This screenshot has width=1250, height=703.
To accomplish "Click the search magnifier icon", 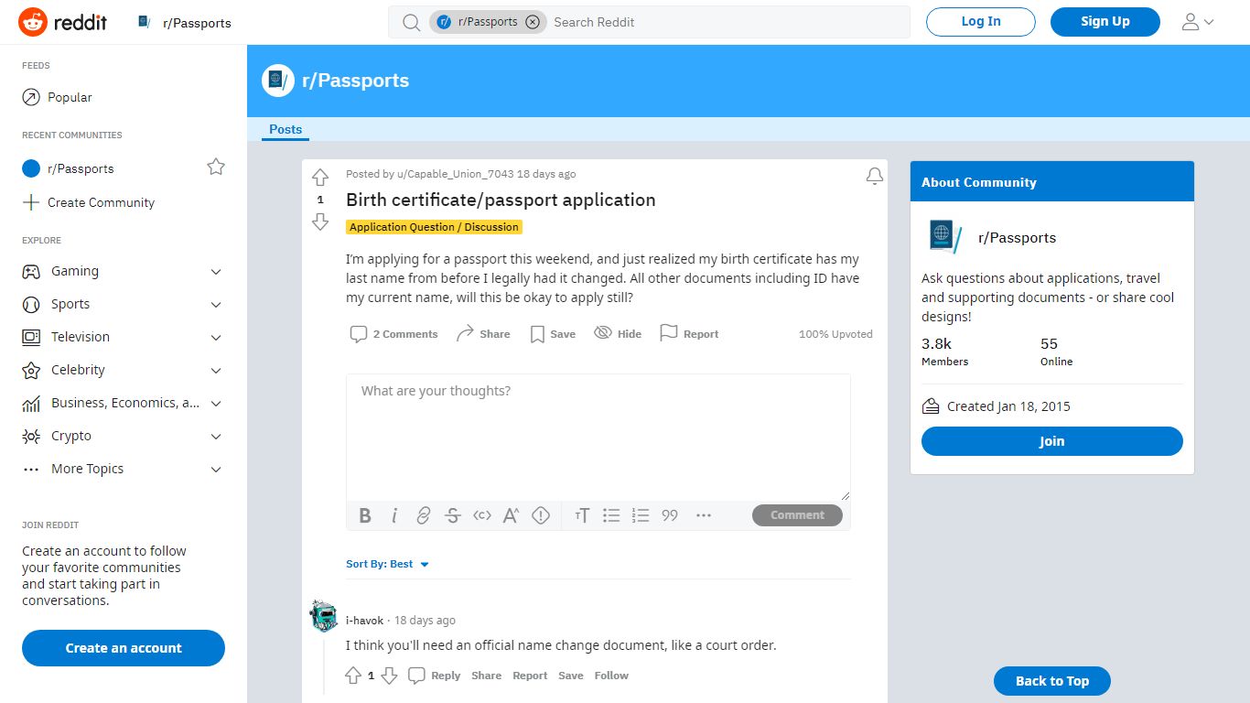I will tap(412, 22).
